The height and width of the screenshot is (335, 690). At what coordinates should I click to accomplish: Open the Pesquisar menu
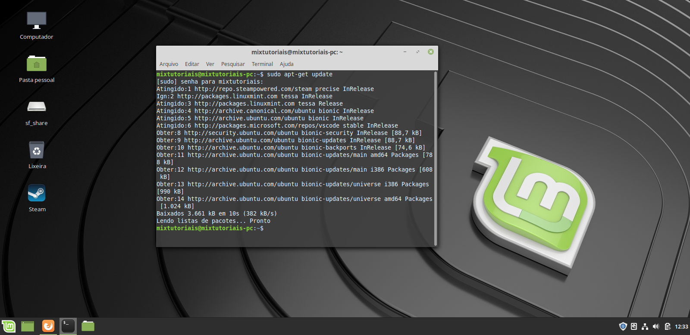[233, 64]
